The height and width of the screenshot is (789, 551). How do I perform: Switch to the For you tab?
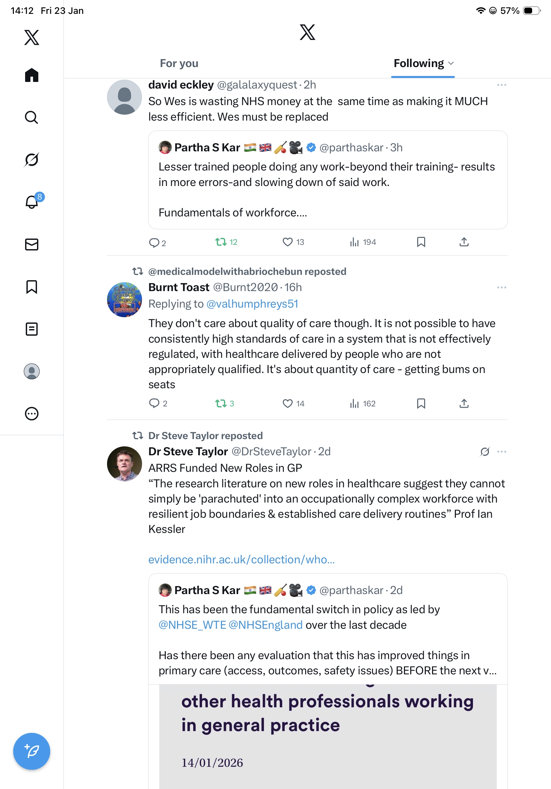point(179,63)
